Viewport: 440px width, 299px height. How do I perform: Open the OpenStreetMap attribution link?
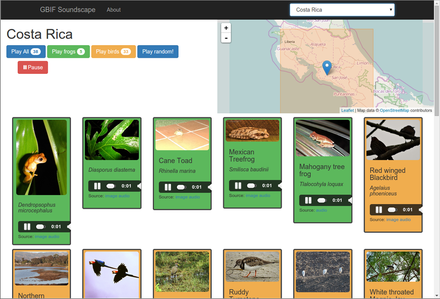click(394, 110)
